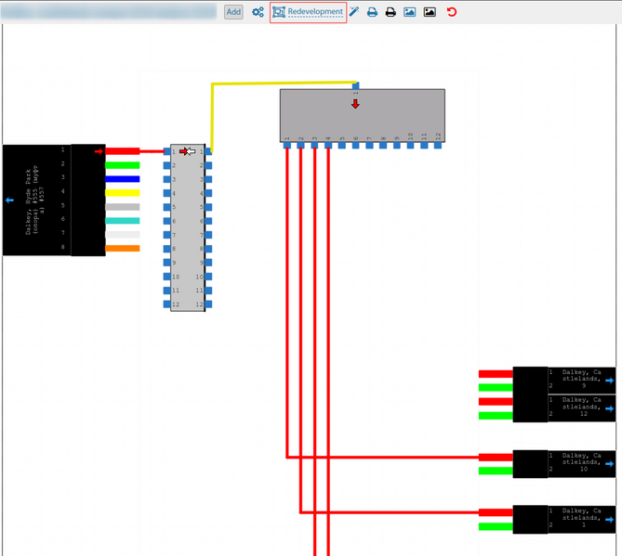Click output port 12 on horizontal splitter
This screenshot has height=556, width=622.
(439, 145)
